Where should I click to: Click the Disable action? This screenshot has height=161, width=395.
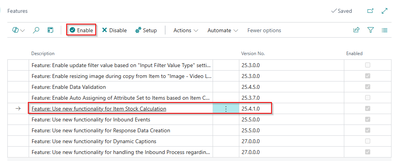(114, 30)
